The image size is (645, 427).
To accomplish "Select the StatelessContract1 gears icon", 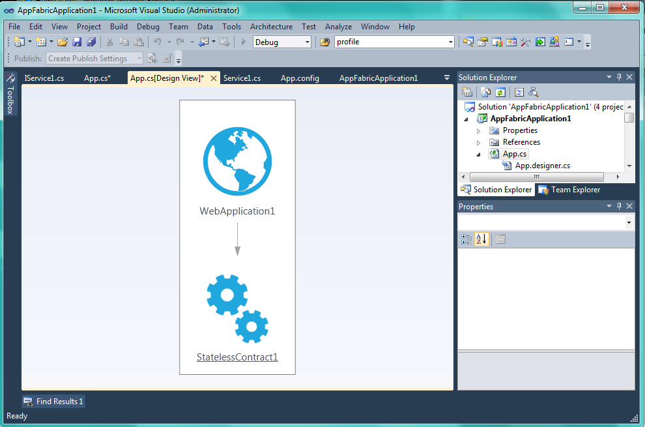I will (237, 309).
